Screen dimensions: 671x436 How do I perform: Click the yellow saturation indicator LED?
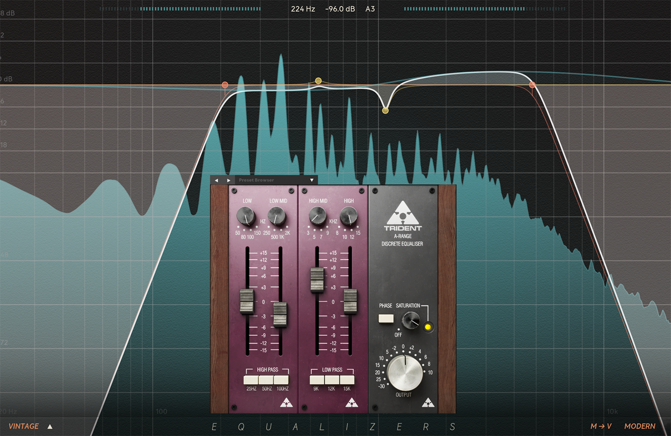click(428, 327)
